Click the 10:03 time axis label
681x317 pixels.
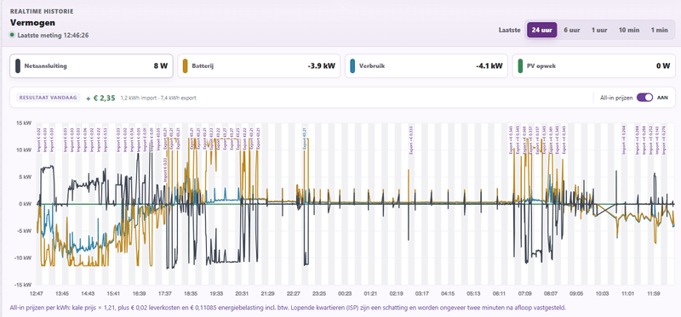(x=602, y=293)
